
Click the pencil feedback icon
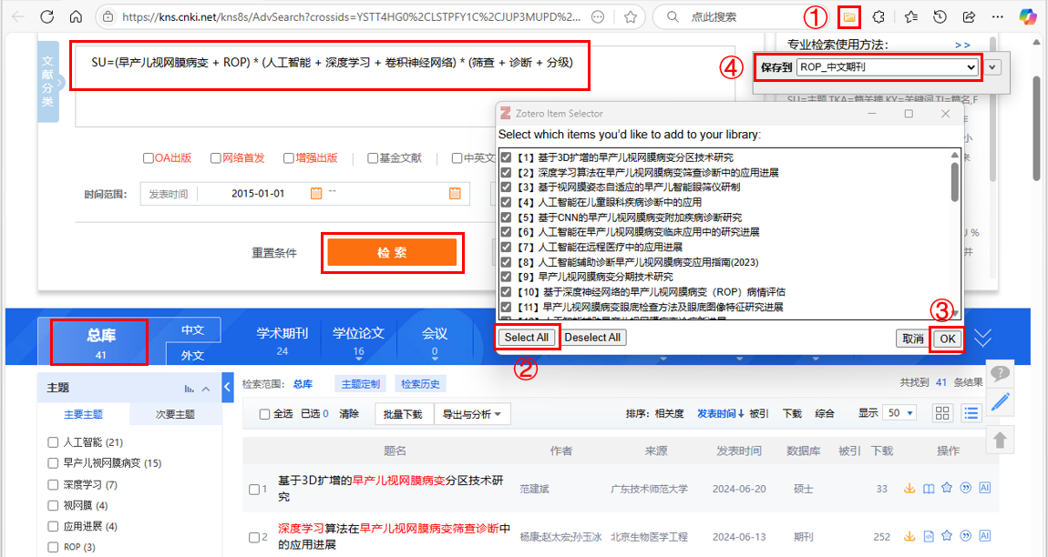[x=1000, y=402]
